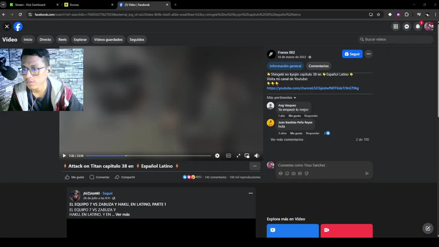Play the video
This screenshot has width=439, height=247.
pyautogui.click(x=64, y=156)
